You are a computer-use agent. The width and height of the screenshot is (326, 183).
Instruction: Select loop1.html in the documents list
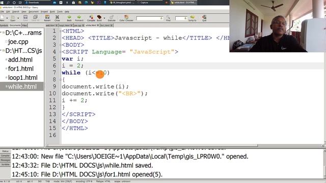pos(22,78)
